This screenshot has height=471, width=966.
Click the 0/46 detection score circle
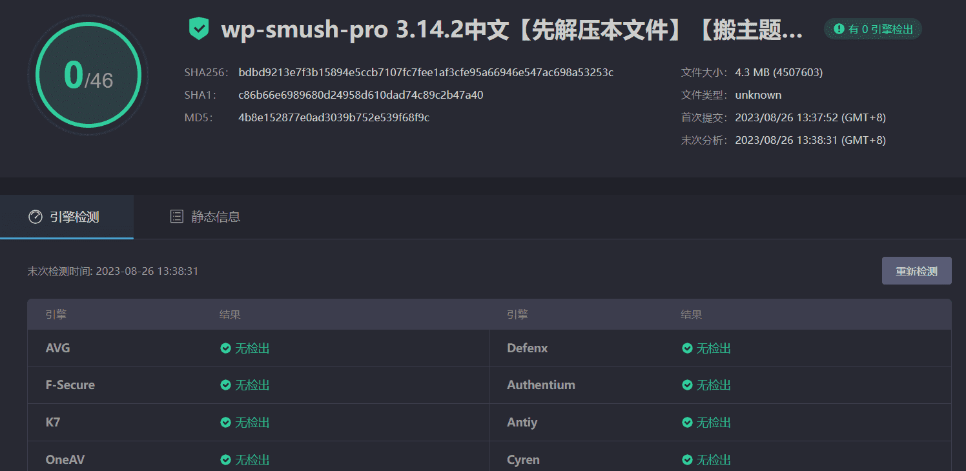click(88, 75)
